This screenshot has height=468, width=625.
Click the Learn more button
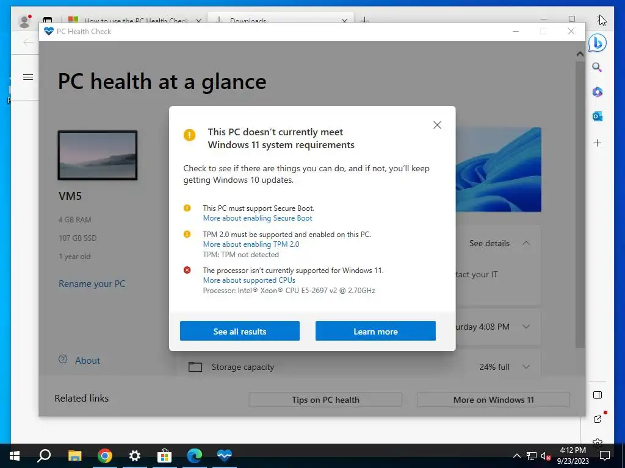pyautogui.click(x=375, y=331)
